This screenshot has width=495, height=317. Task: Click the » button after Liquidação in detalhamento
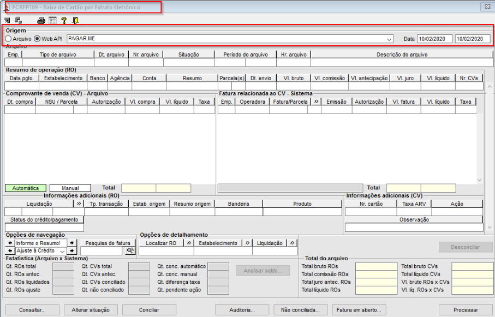pyautogui.click(x=292, y=243)
